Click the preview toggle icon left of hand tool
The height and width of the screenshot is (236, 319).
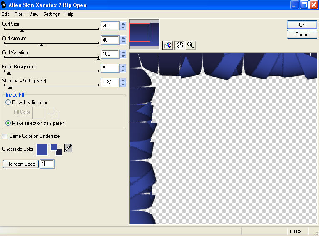click(168, 45)
